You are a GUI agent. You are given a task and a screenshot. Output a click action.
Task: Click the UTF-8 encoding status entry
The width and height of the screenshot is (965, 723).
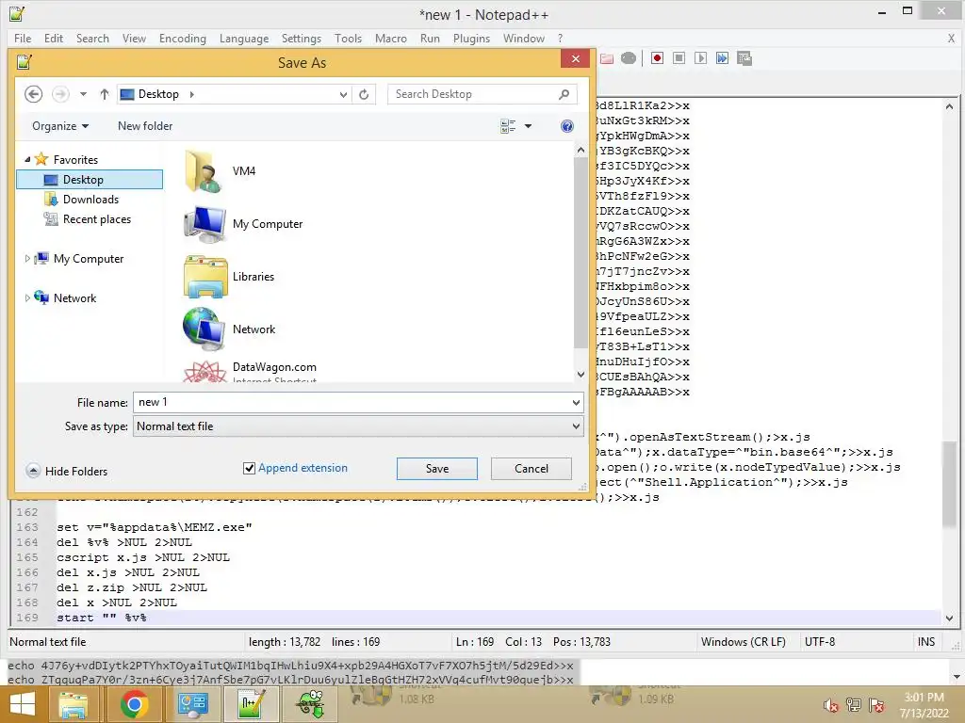820,642
